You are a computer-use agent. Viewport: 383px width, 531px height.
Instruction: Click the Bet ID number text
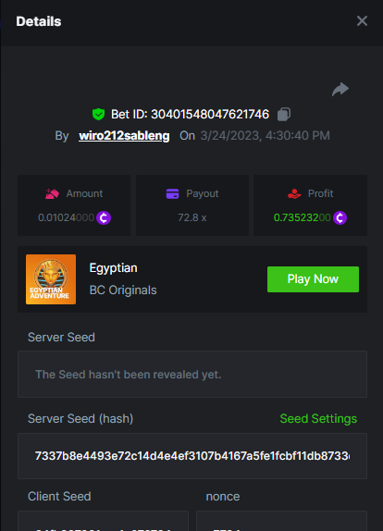pyautogui.click(x=210, y=115)
